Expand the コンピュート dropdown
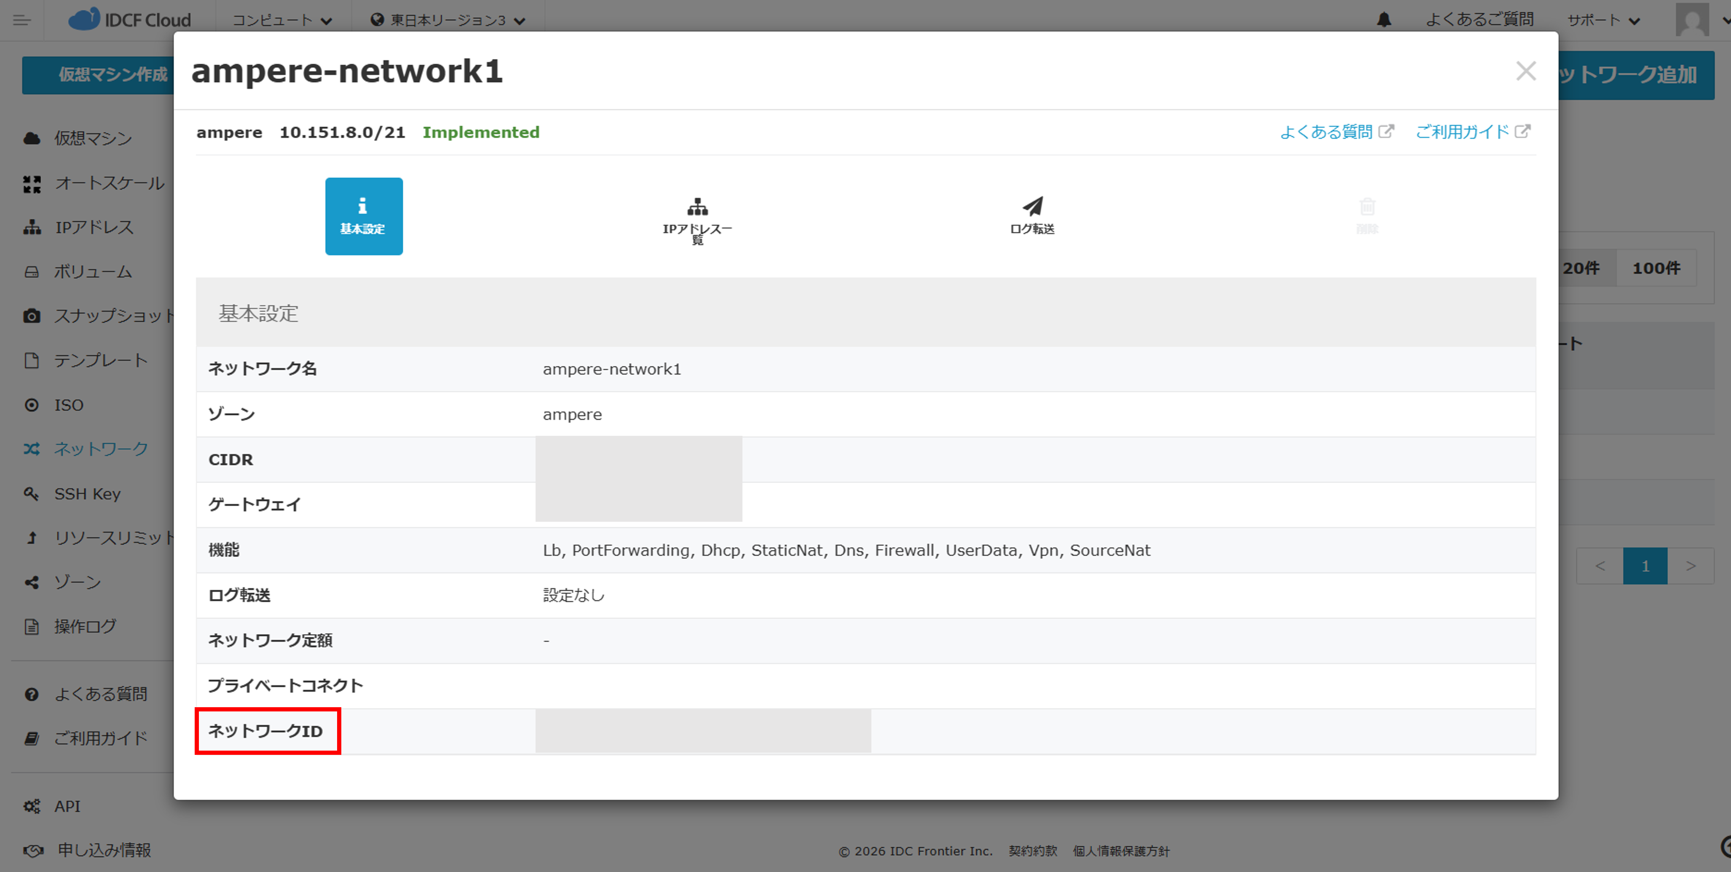The width and height of the screenshot is (1731, 872). point(282,20)
